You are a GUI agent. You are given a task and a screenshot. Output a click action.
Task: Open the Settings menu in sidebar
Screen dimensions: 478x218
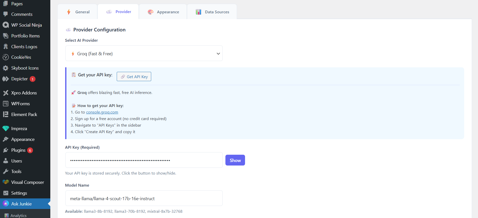point(19,193)
